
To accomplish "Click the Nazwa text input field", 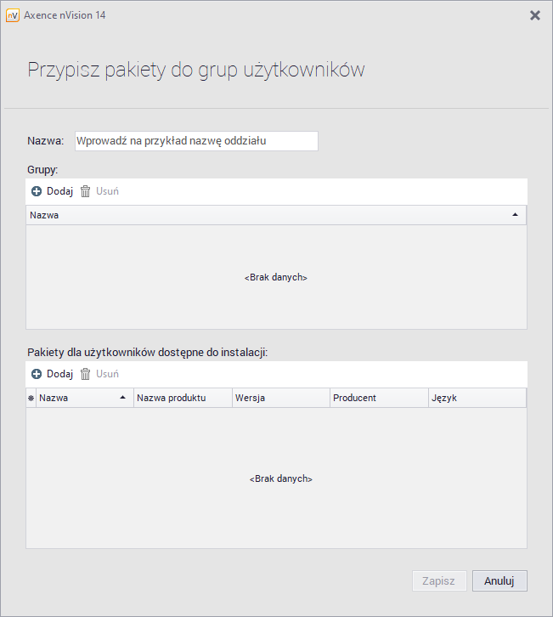I will click(x=196, y=141).
